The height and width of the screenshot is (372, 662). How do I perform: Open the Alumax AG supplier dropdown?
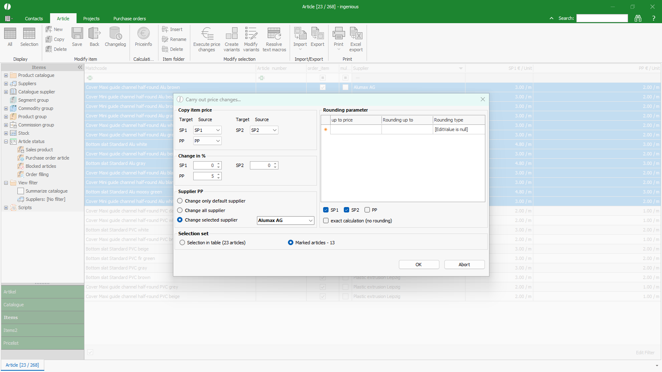[x=311, y=221]
